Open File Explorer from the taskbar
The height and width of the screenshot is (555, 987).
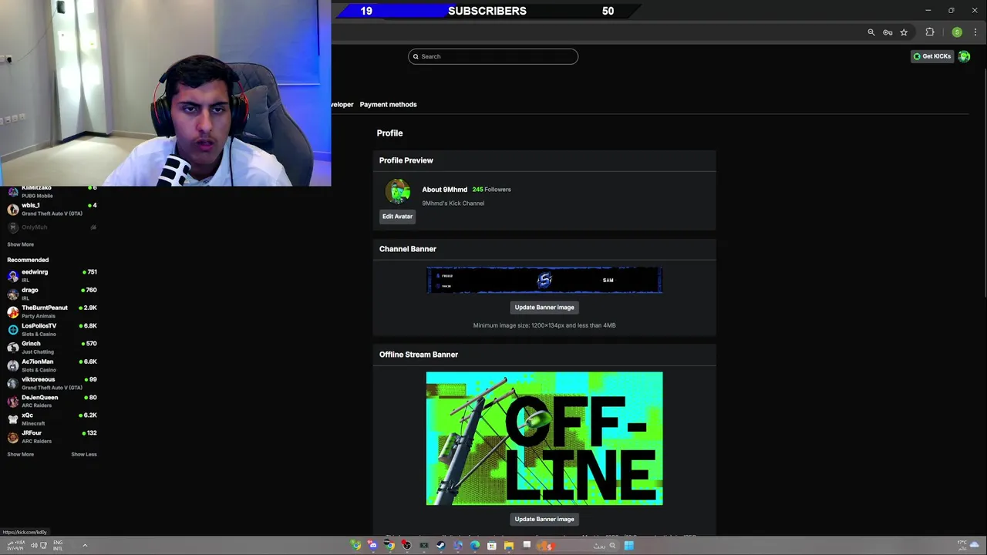coord(509,546)
